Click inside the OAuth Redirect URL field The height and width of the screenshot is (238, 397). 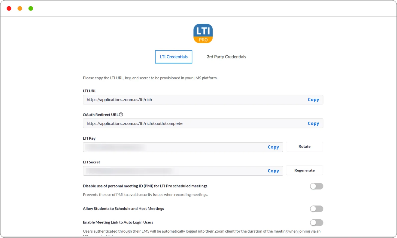tap(203, 123)
